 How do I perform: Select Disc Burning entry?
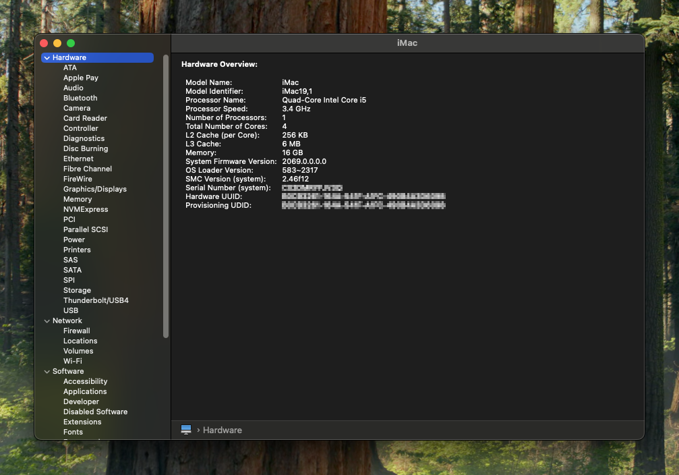[x=86, y=148]
